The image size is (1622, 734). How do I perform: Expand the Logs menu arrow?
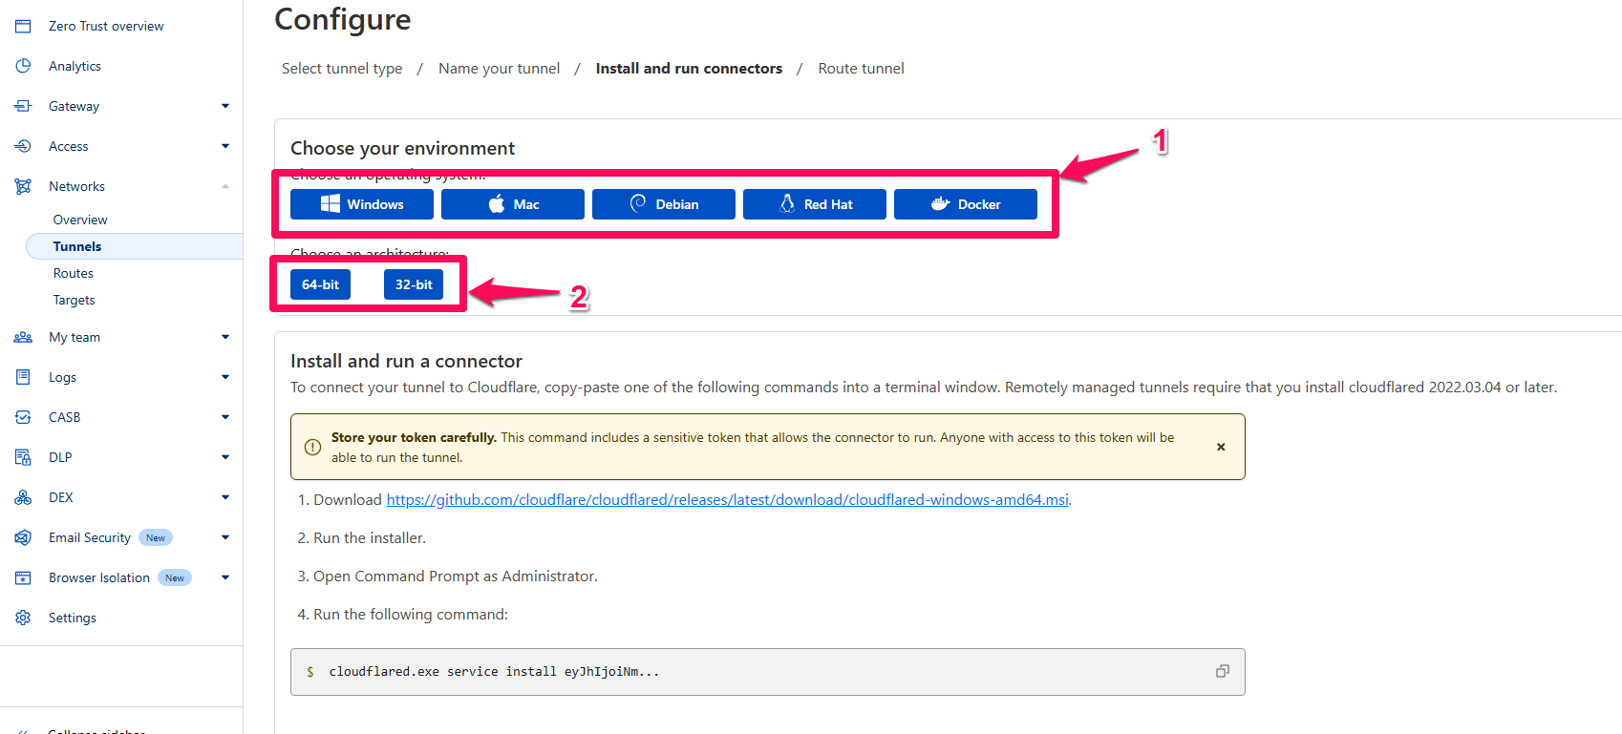pos(225,377)
